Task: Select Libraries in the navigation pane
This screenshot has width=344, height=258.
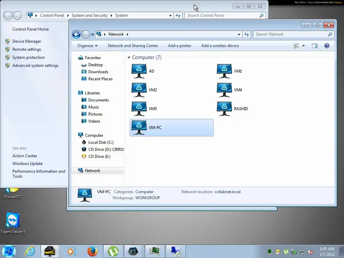Action: [x=92, y=93]
